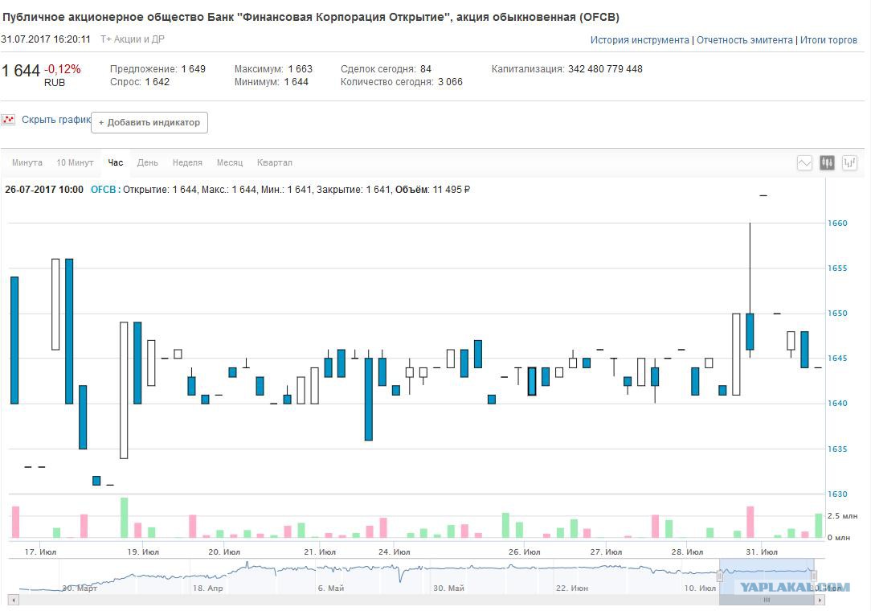Switch to line chart view icon

pos(804,163)
